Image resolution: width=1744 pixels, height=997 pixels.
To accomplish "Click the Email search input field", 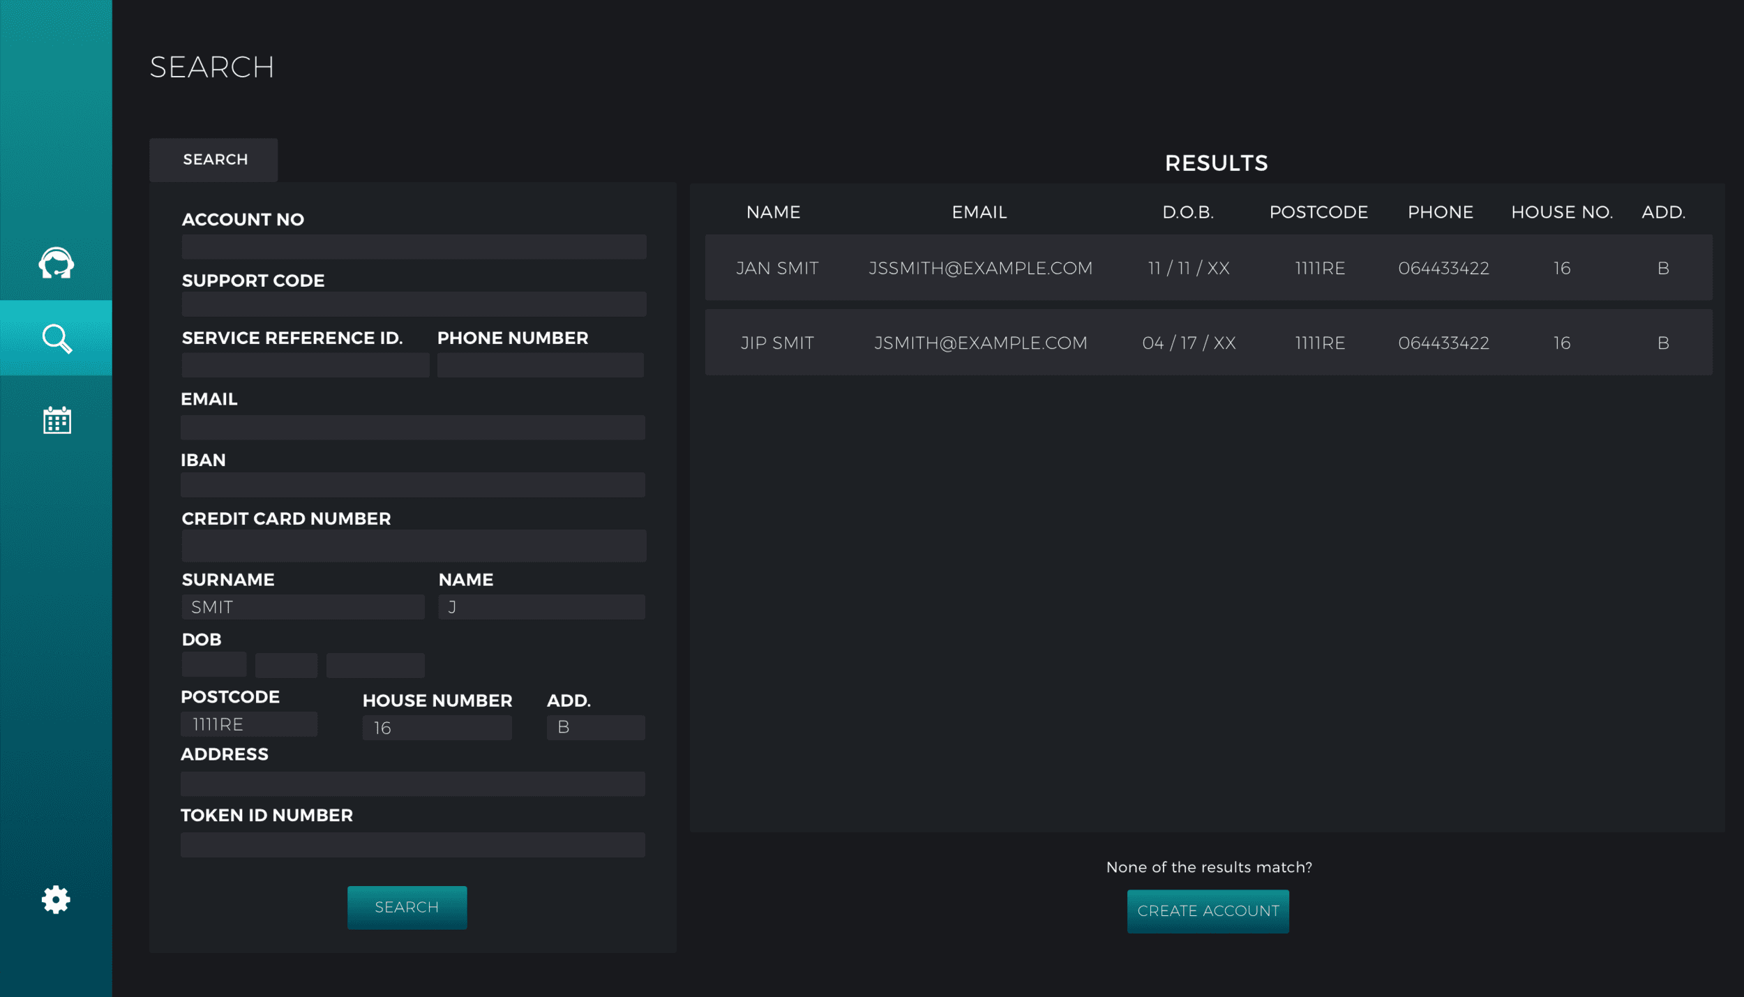I will pyautogui.click(x=412, y=427).
